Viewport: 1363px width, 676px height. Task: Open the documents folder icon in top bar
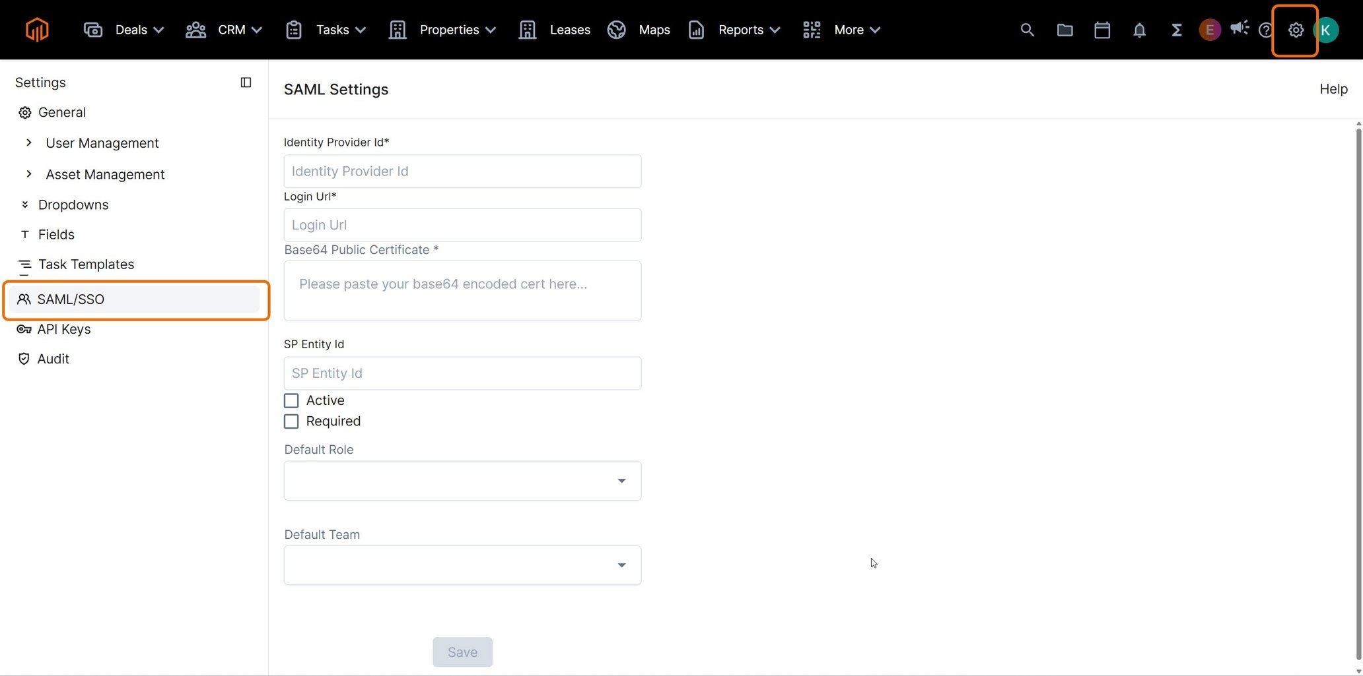(1065, 30)
